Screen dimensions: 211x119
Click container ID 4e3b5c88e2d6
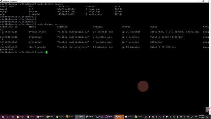[x=9, y=32]
